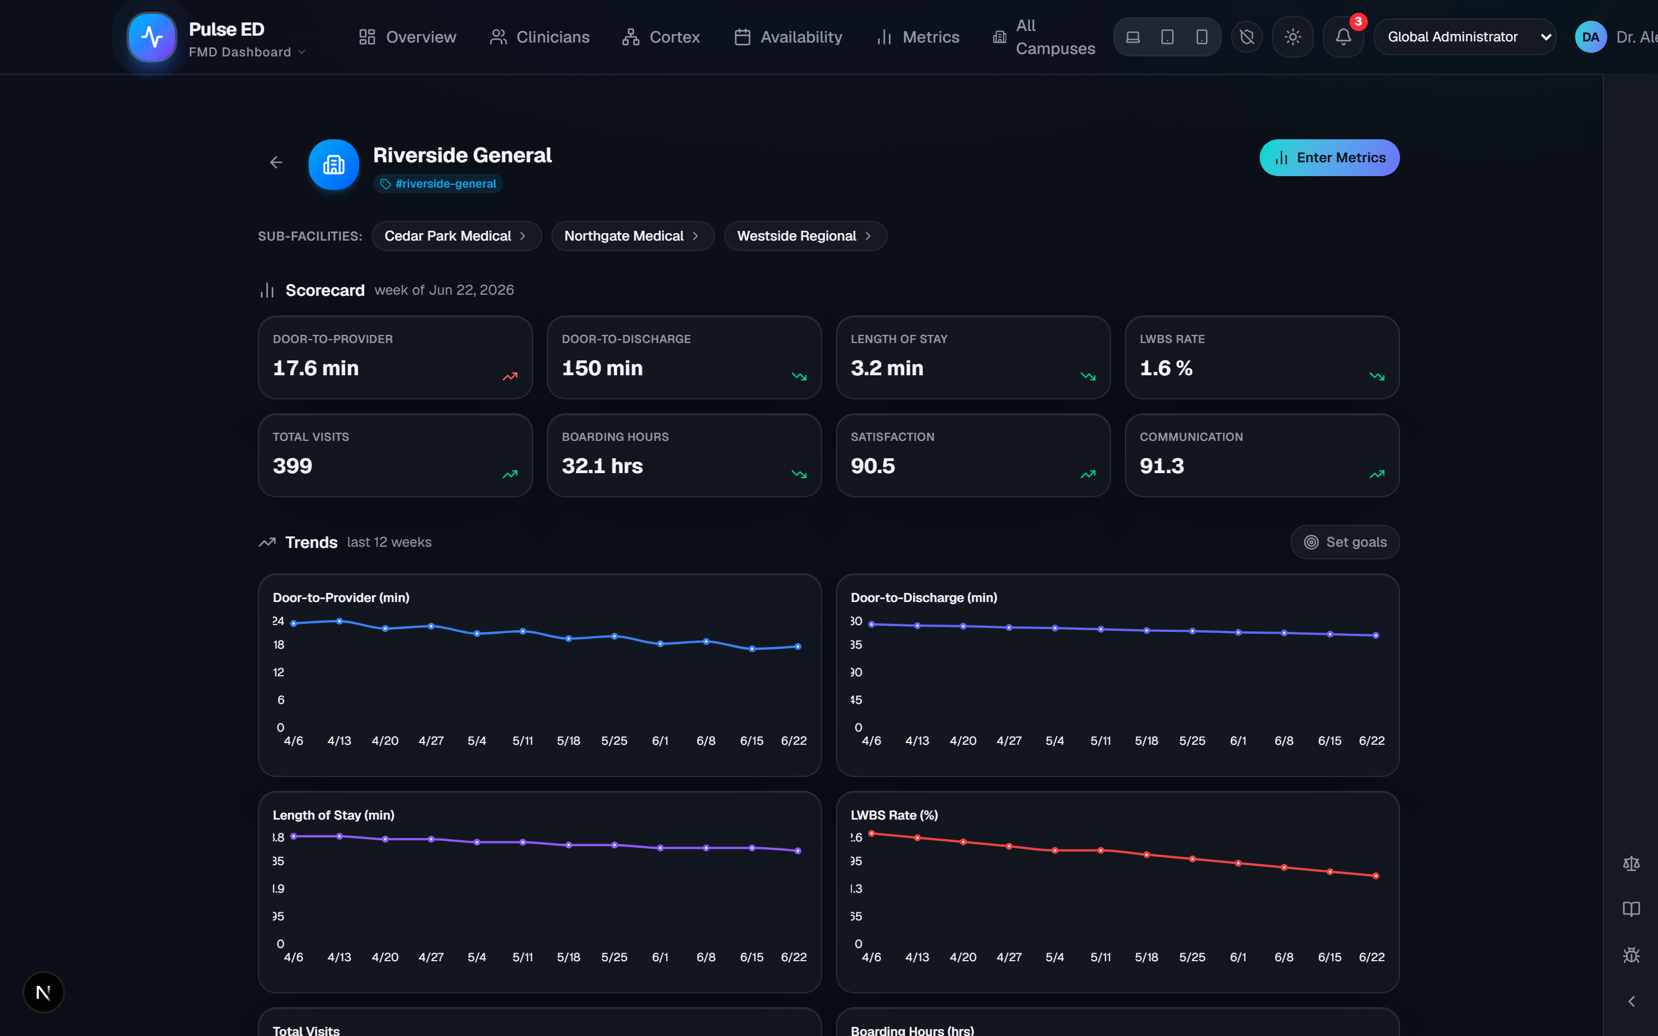This screenshot has height=1036, width=1658.
Task: Open the Global Administrator role dropdown
Action: (1465, 37)
